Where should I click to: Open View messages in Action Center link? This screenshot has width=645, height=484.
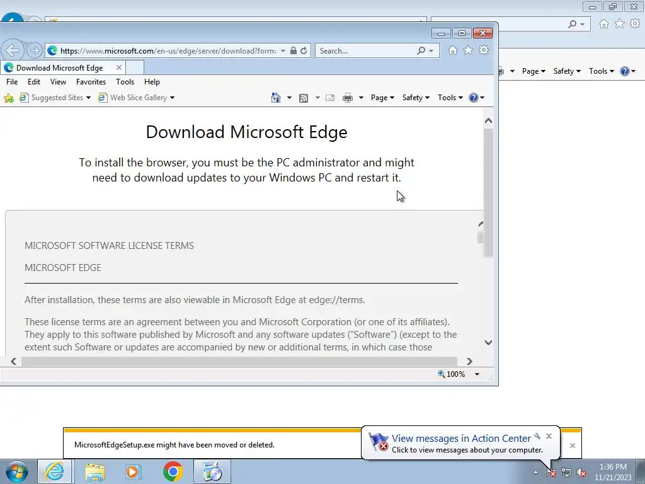point(460,439)
